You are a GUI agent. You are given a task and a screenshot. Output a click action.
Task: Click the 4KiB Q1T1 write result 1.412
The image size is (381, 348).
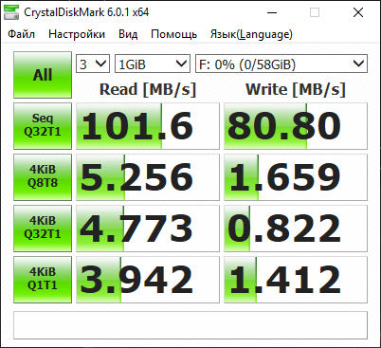[296, 280]
